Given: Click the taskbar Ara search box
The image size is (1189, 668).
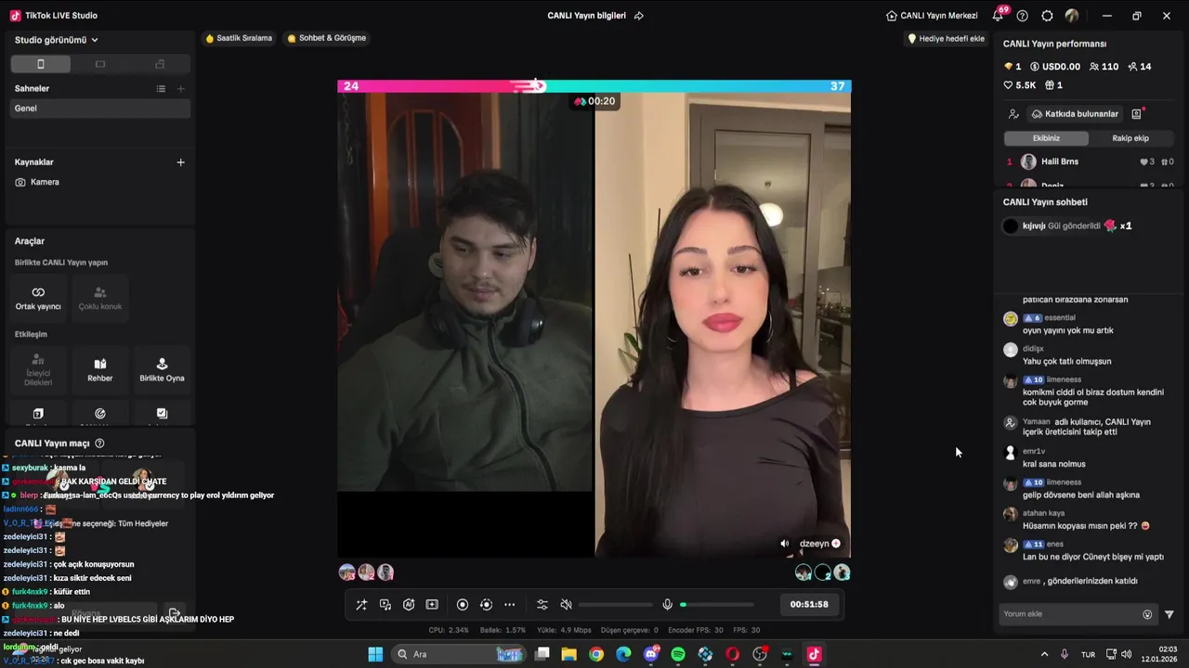Looking at the screenshot, I should [459, 654].
